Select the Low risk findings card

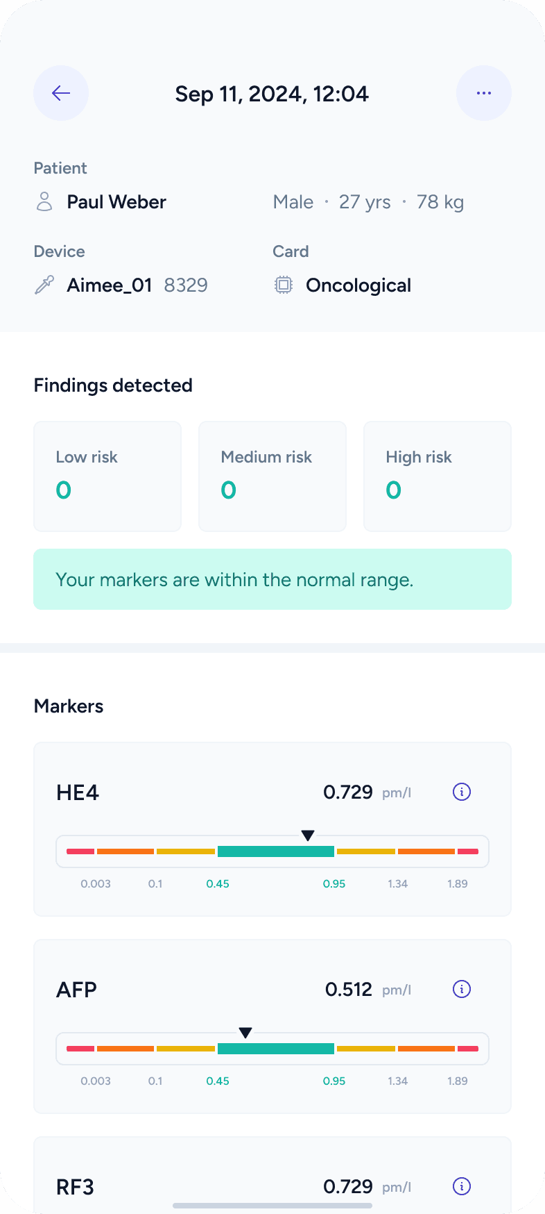(107, 476)
